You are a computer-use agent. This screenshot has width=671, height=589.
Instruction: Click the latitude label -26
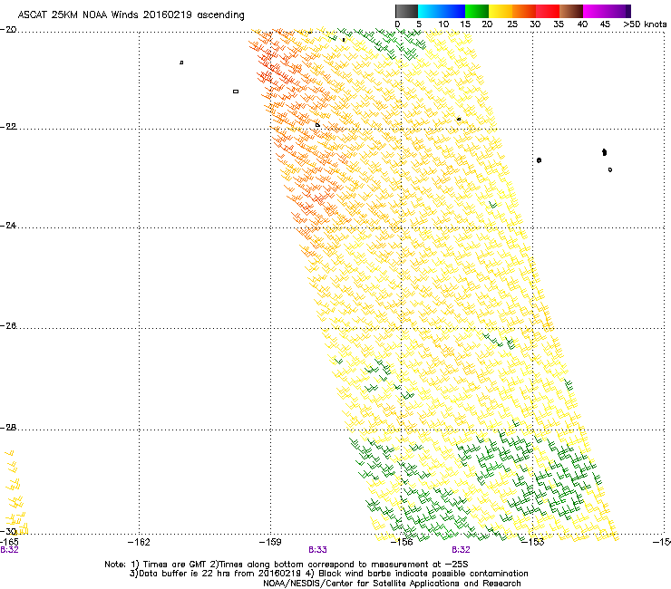click(x=8, y=325)
